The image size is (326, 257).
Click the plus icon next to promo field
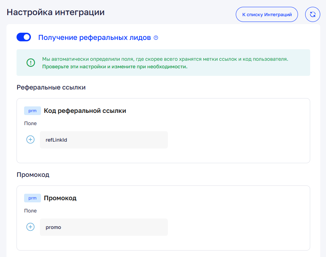[x=31, y=227]
